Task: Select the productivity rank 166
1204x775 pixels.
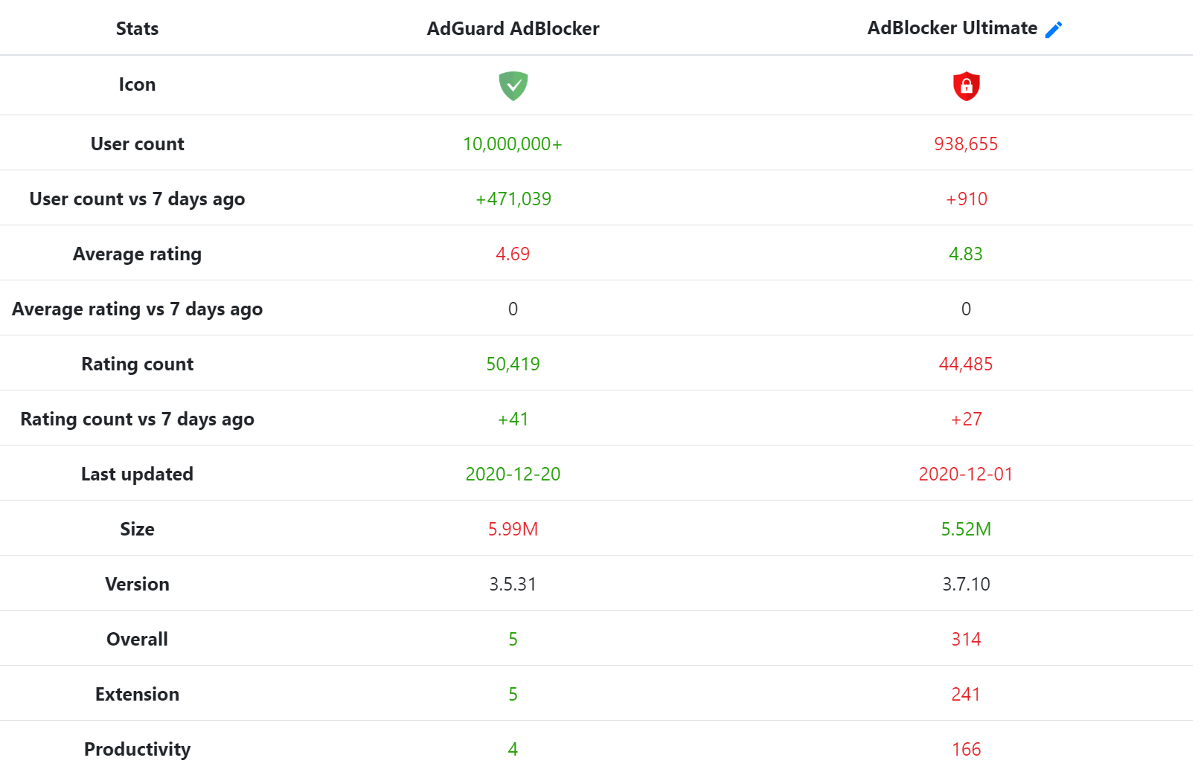Action: click(966, 750)
